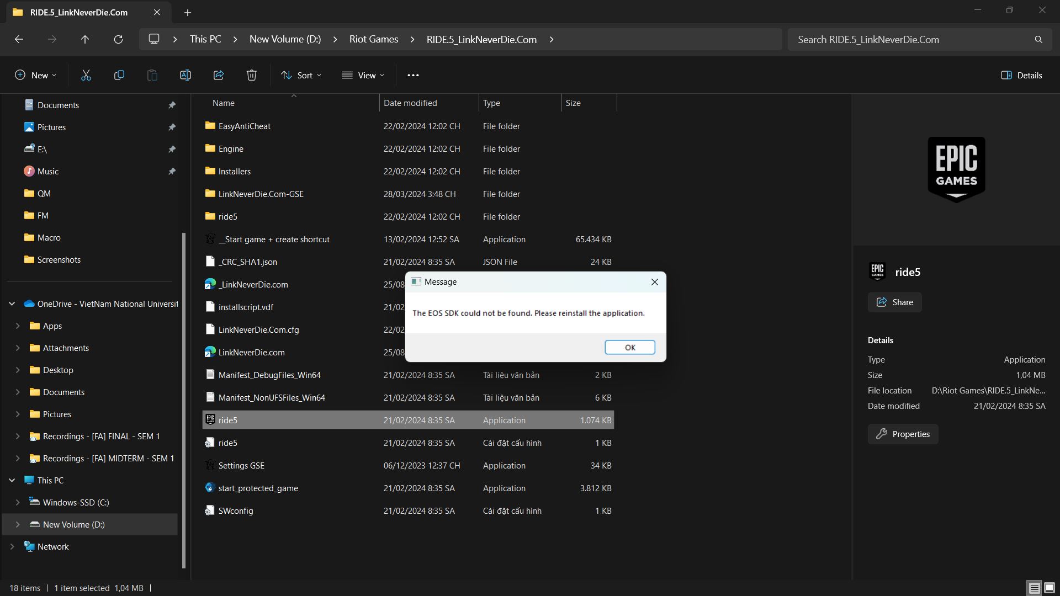Switch to details list view icon
The height and width of the screenshot is (596, 1060).
point(1034,588)
